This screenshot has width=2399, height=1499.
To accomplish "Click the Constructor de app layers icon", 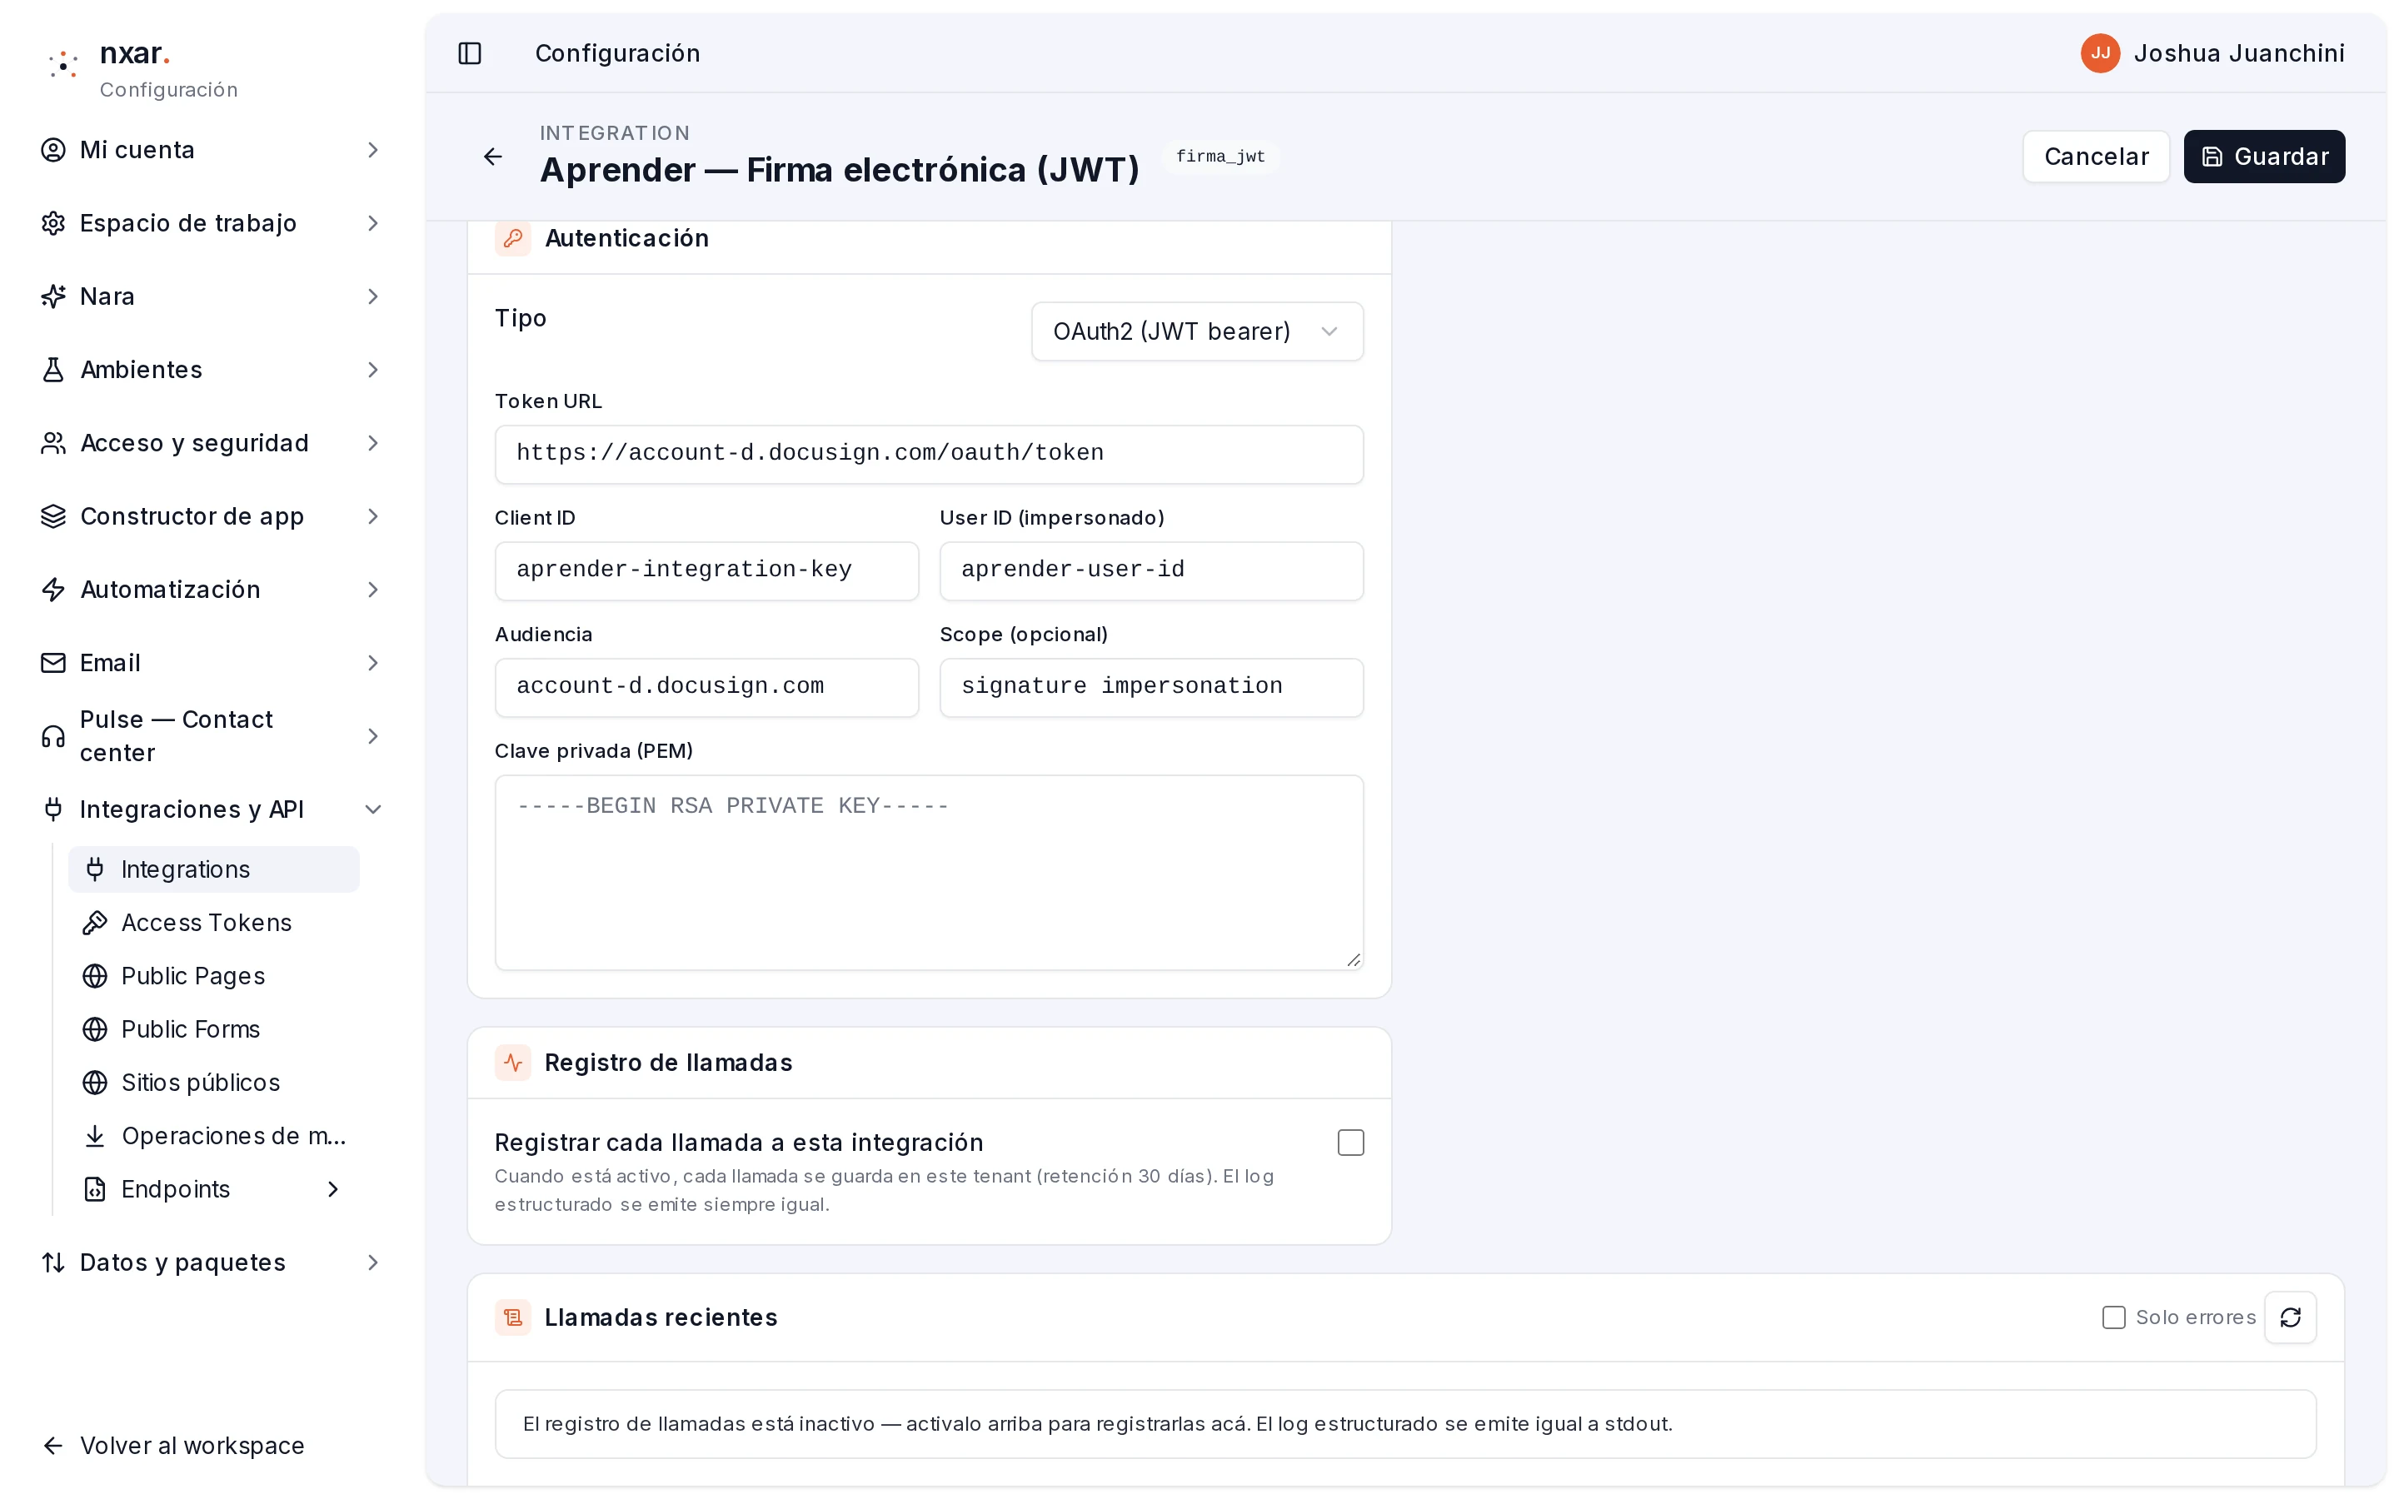I will coord(53,516).
